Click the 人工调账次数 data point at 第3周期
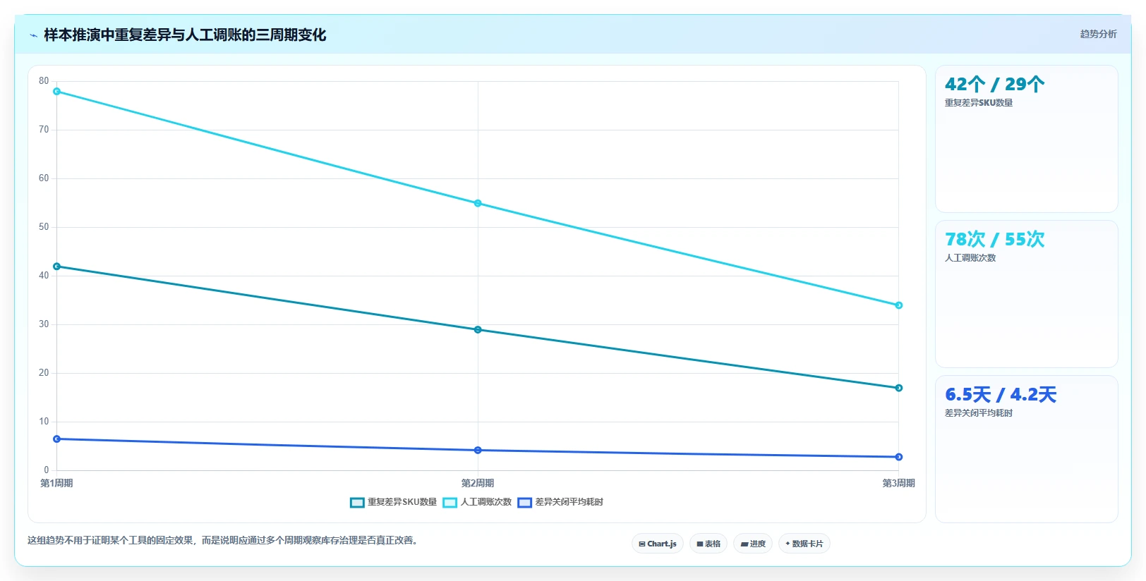 point(899,305)
